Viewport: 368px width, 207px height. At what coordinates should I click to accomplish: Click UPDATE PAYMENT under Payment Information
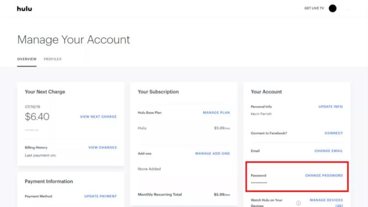(100, 196)
